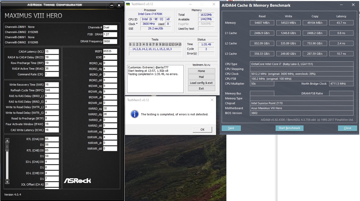Click the tRDRD_sg value field

110,63
